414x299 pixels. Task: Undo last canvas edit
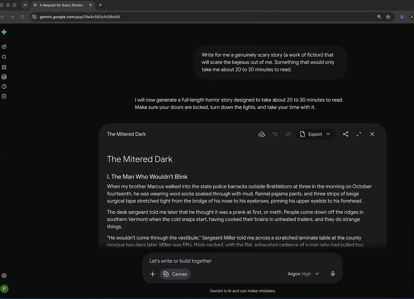pyautogui.click(x=275, y=134)
